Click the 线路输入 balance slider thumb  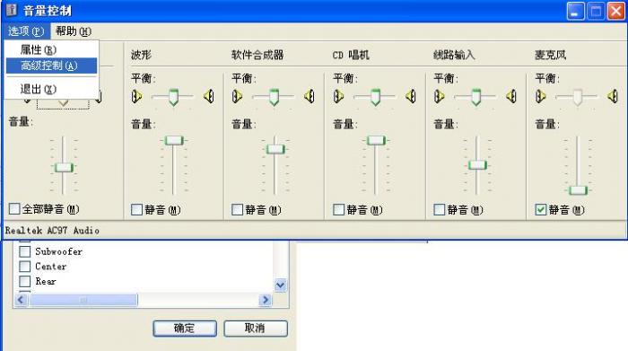point(476,97)
